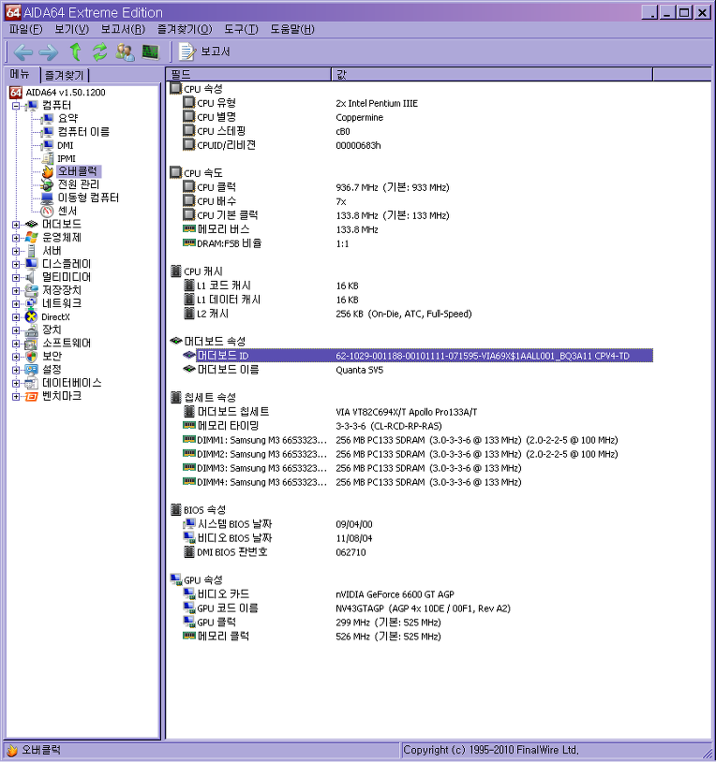The image size is (716, 762).
Task: Click the 서버 tower icon
Action: 31,251
